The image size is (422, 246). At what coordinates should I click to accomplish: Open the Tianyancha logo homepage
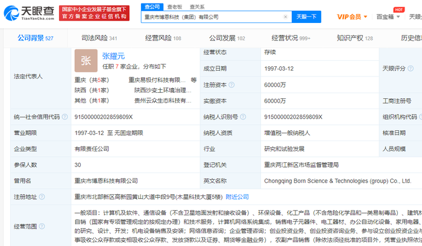click(29, 13)
